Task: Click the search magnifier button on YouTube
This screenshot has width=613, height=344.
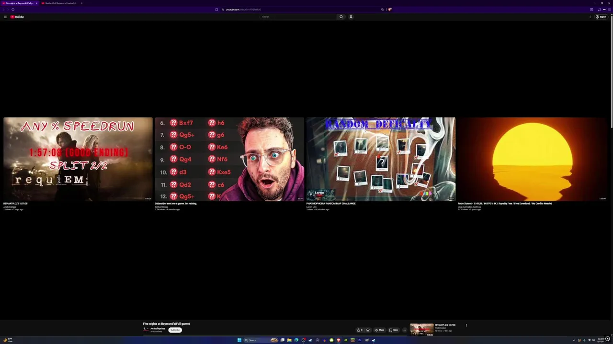Action: click(x=341, y=17)
